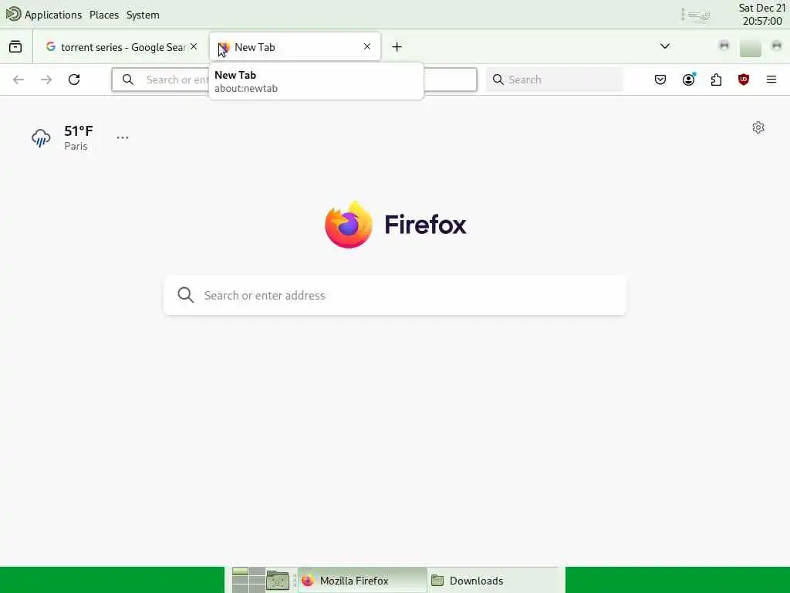Open Firefox View tab overview icon
790x593 pixels.
coord(15,47)
